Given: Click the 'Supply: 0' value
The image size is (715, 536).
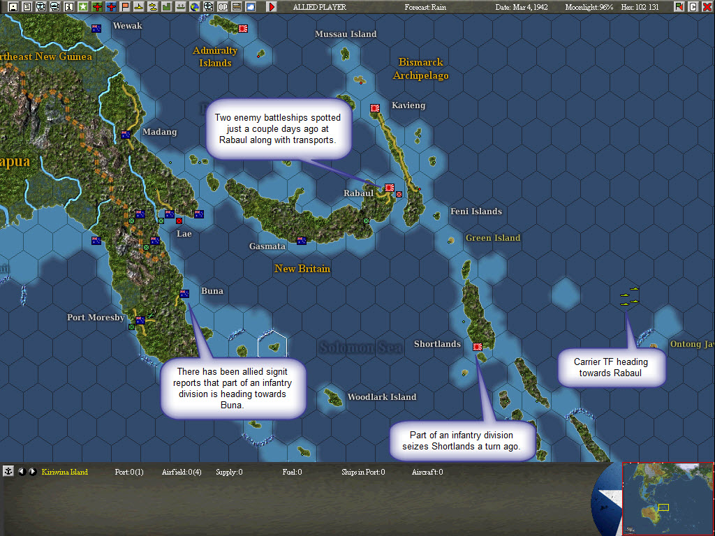Looking at the screenshot, I should click(229, 472).
